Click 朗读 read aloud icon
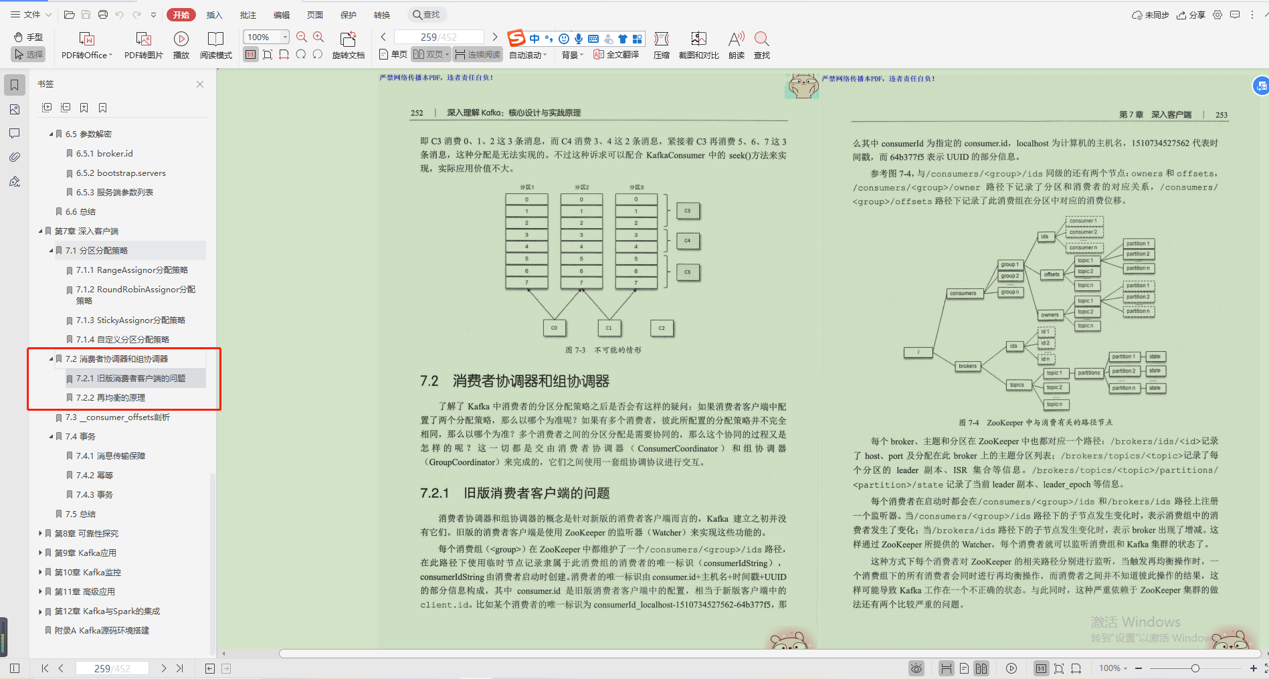The height and width of the screenshot is (679, 1269). click(737, 45)
